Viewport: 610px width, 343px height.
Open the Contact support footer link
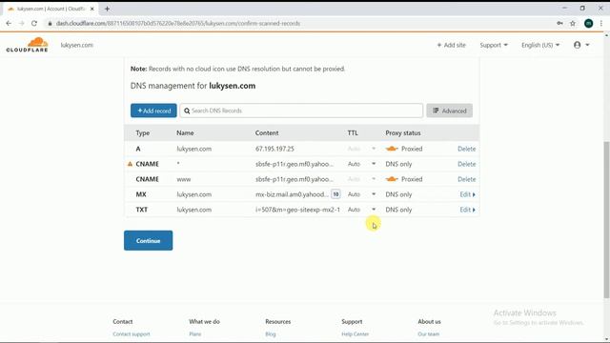pyautogui.click(x=132, y=334)
